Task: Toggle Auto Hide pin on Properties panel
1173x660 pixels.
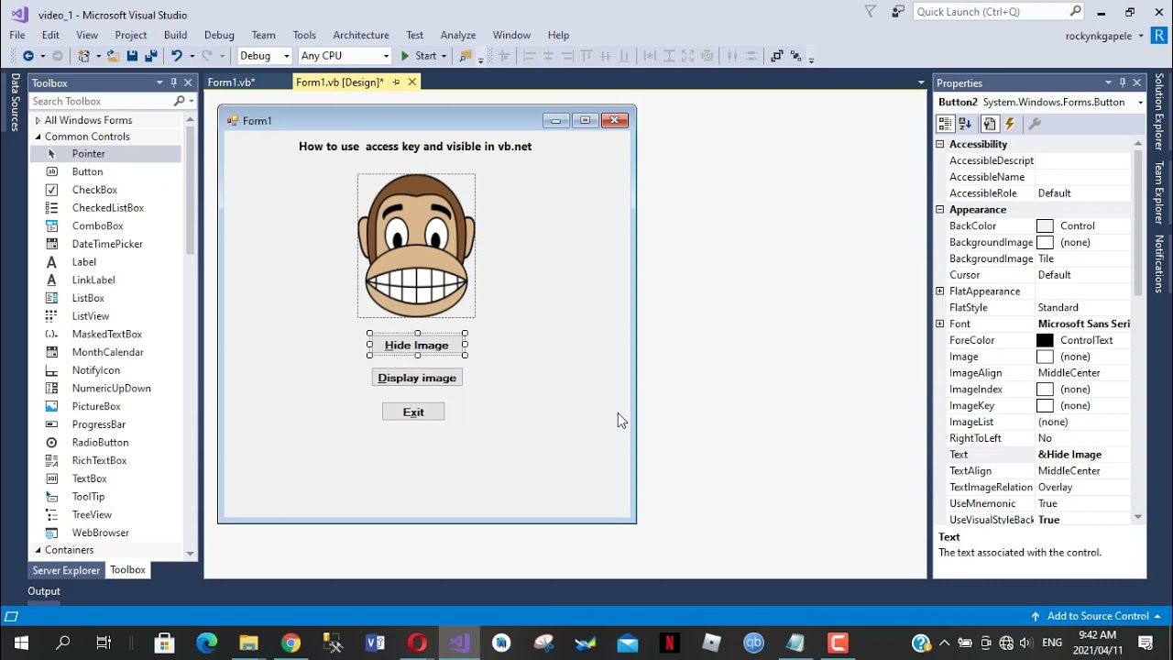Action: pyautogui.click(x=1123, y=82)
